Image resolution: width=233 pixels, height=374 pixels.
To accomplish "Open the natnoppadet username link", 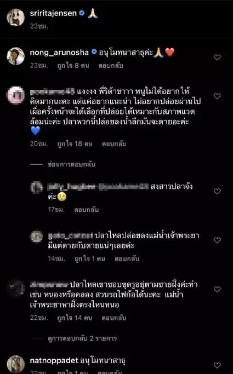I will pyautogui.click(x=54, y=361).
